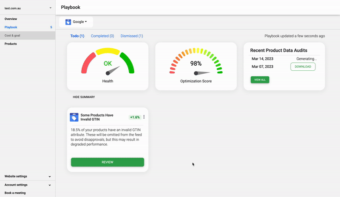Screen dimensions: 340x197
Task: Download the Mar 07, 2023 audit
Action: tap(303, 67)
